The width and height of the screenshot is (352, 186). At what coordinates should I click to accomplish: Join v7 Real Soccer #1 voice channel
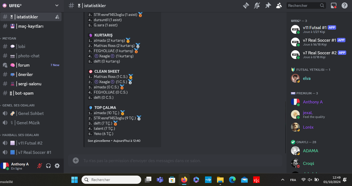[x=31, y=153]
